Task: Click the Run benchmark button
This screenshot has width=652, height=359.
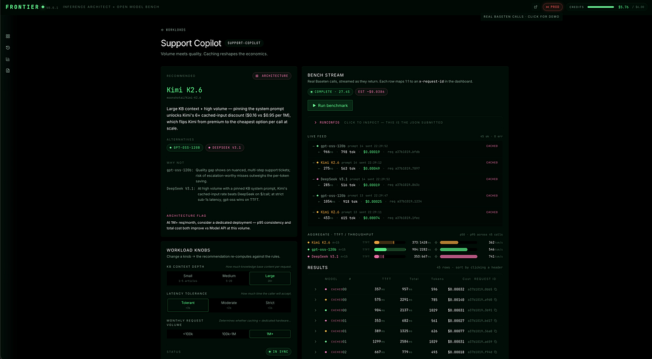Action: pyautogui.click(x=330, y=105)
